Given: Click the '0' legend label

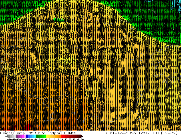Looking at the screenshot, I should (46, 139).
